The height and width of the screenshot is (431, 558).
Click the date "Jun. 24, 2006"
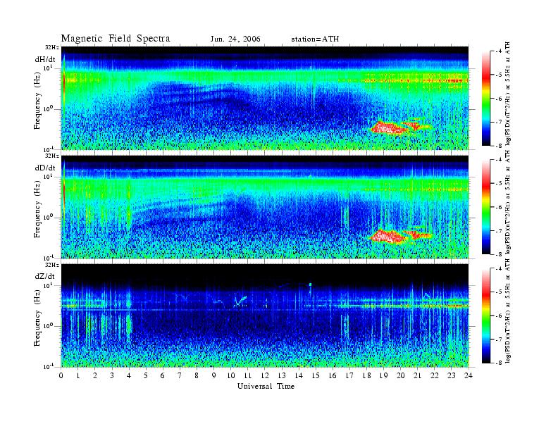pos(235,39)
